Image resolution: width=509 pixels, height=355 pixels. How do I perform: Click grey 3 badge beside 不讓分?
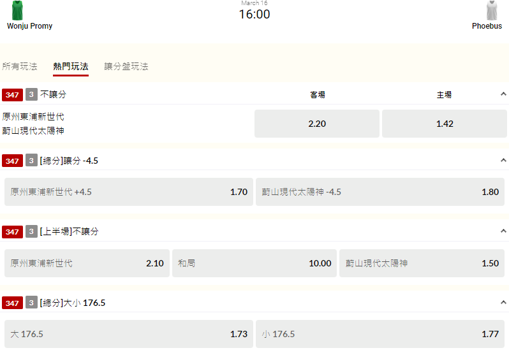coord(31,95)
